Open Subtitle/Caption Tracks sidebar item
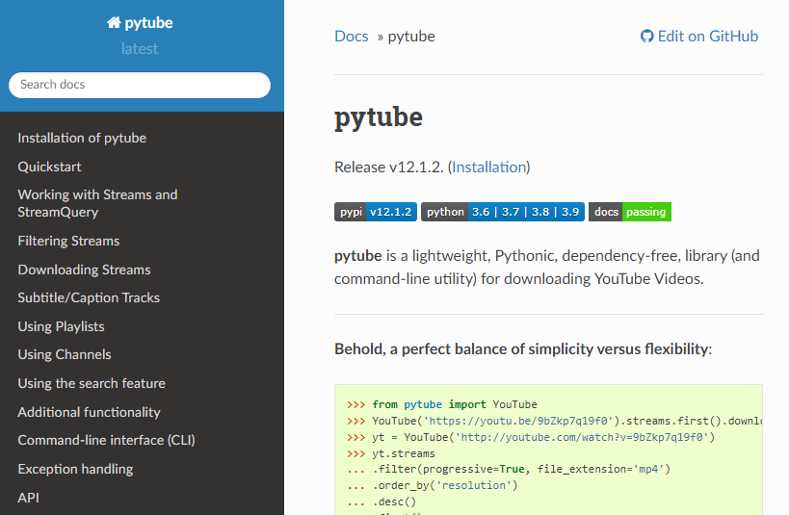 (89, 297)
